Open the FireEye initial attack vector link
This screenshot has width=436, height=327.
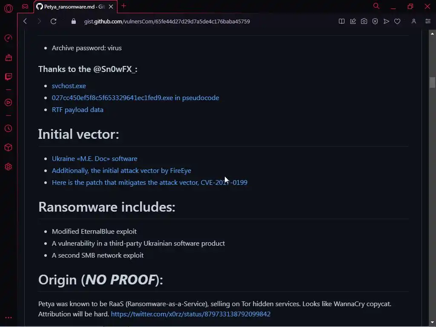point(121,170)
